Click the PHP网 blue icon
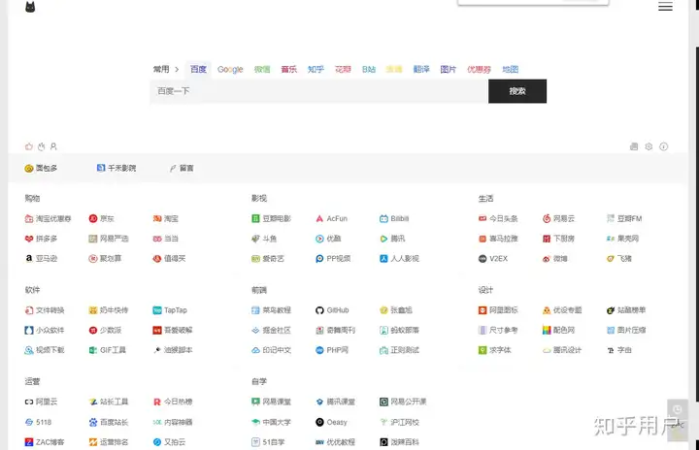 coord(319,350)
